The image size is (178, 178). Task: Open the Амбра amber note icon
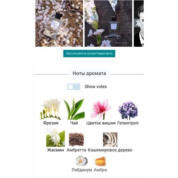(100, 161)
